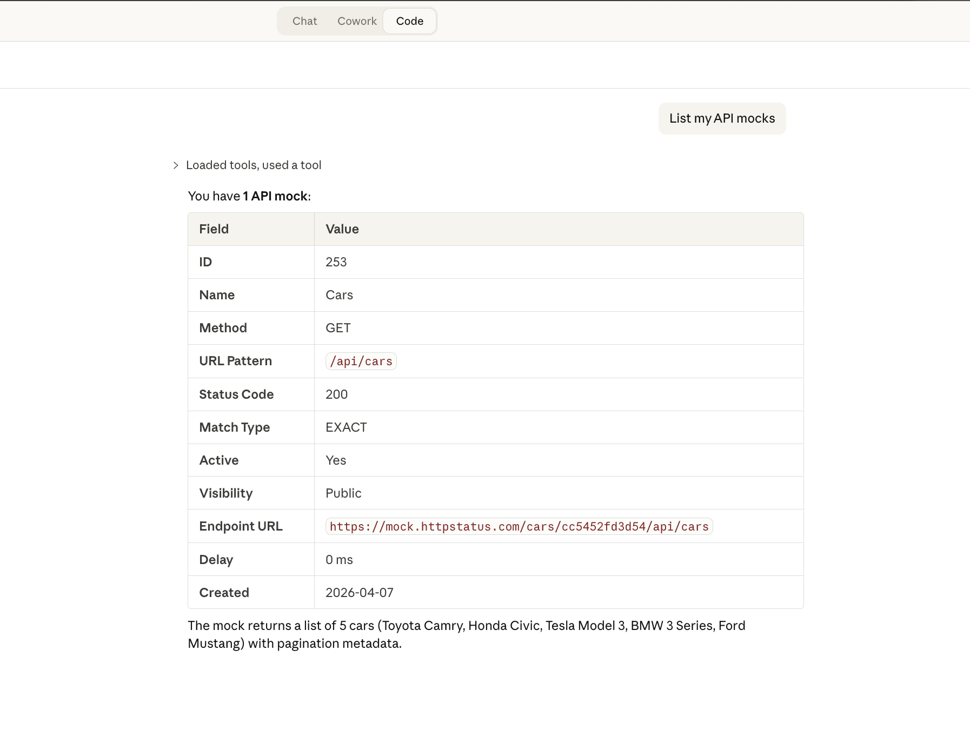Select the Code tab
The width and height of the screenshot is (970, 751).
pos(409,21)
